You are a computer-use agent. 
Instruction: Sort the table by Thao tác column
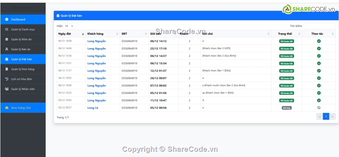click(319, 33)
